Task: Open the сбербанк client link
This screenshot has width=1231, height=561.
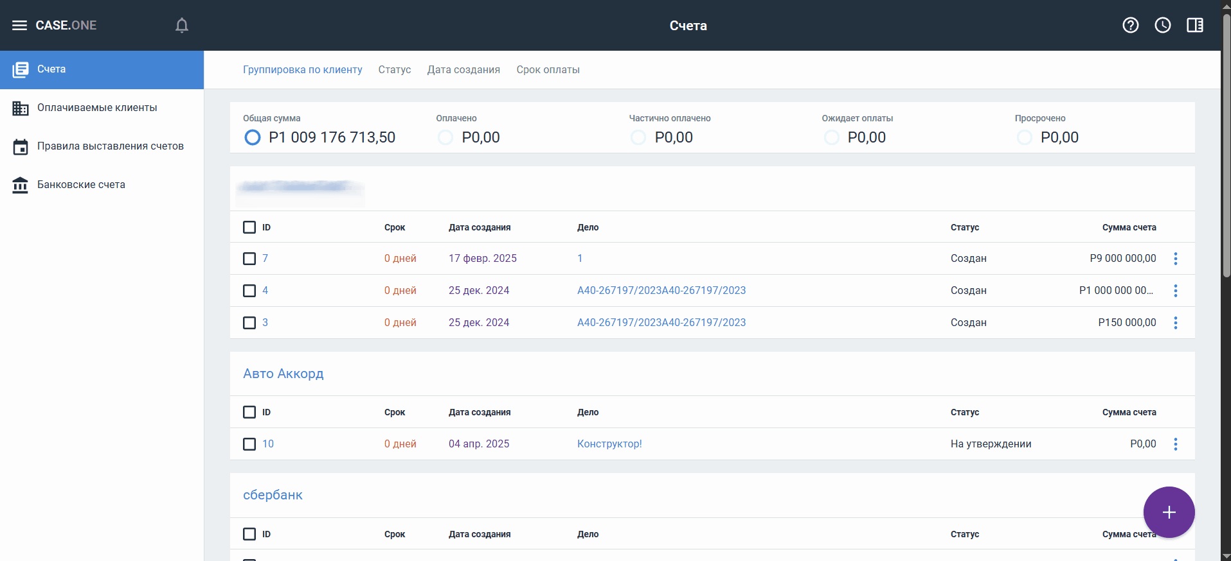Action: 273,495
